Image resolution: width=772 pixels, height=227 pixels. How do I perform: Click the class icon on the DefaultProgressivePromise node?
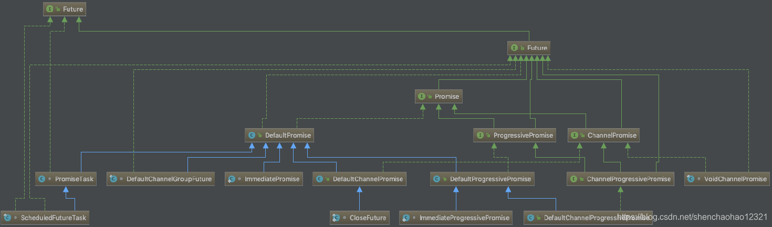tap(436, 179)
